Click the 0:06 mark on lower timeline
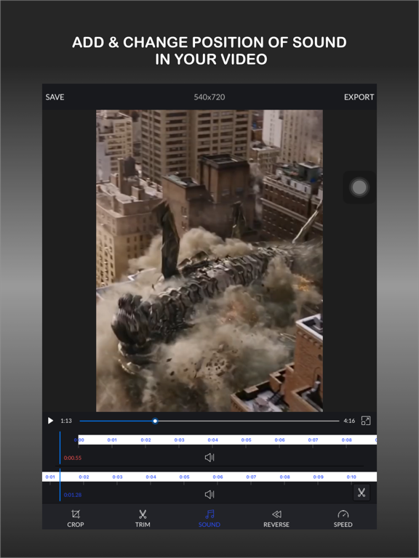This screenshot has height=558, width=419. tap(218, 477)
